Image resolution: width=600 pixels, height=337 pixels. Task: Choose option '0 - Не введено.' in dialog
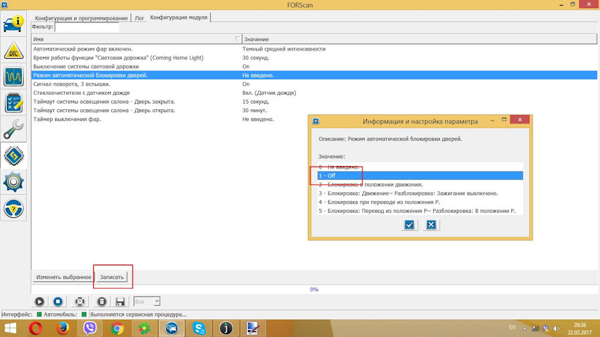[x=420, y=167]
